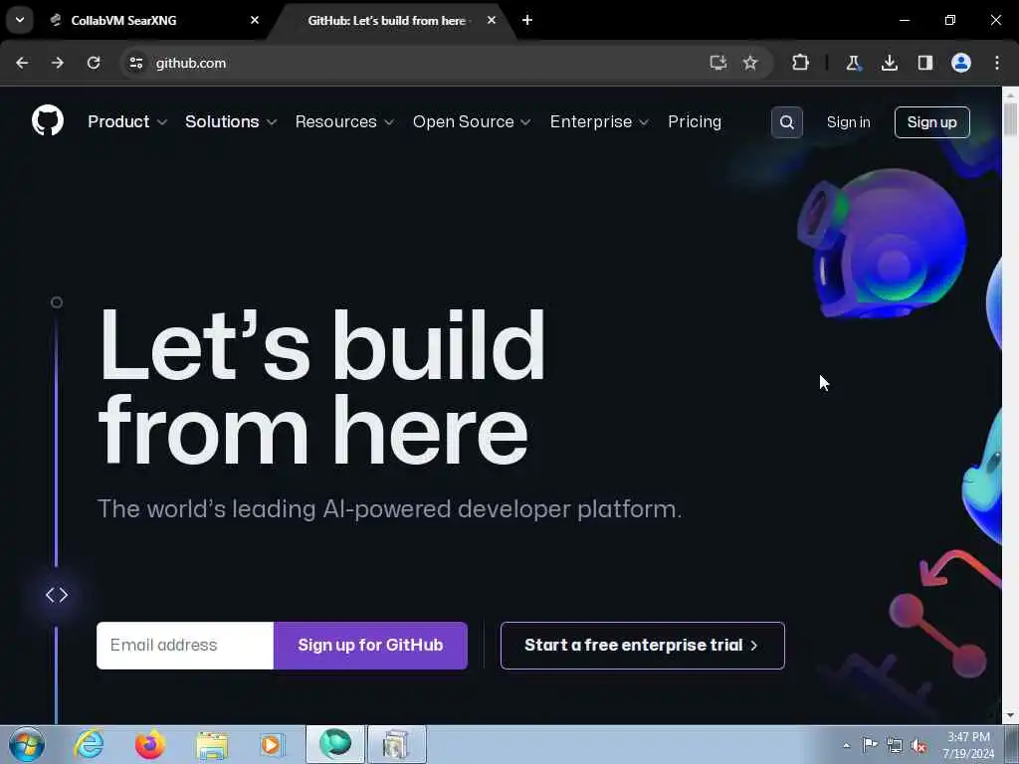Close the GitHub tab

(492, 20)
